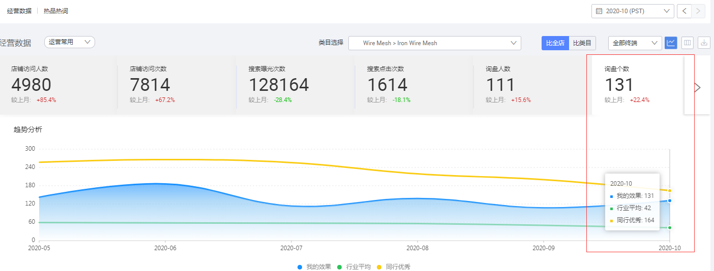Switch to 经营数据 tab
The height and width of the screenshot is (271, 714).
click(19, 11)
